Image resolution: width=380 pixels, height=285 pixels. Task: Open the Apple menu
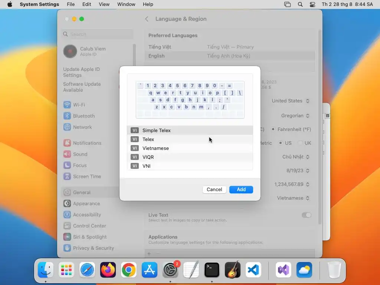(x=10, y=4)
